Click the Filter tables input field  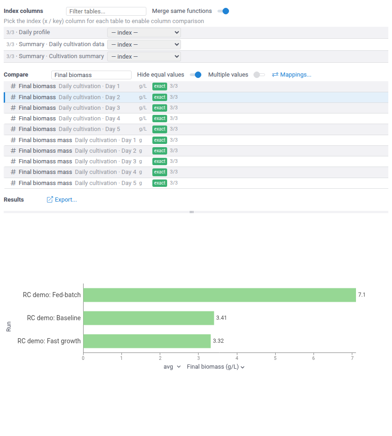click(x=106, y=12)
